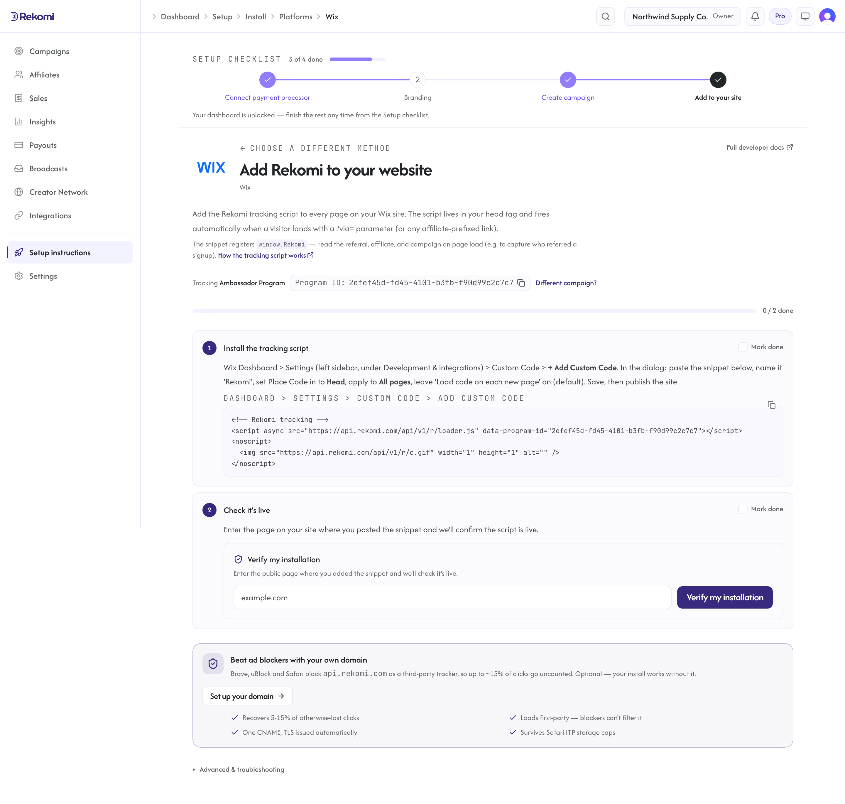The height and width of the screenshot is (804, 845).
Task: Open Integrations in the sidebar
Action: pyautogui.click(x=70, y=216)
